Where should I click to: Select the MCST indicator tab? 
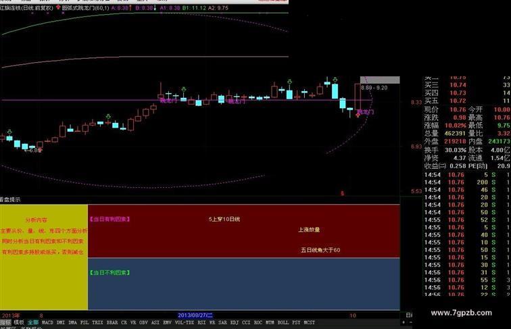[x=310, y=322]
